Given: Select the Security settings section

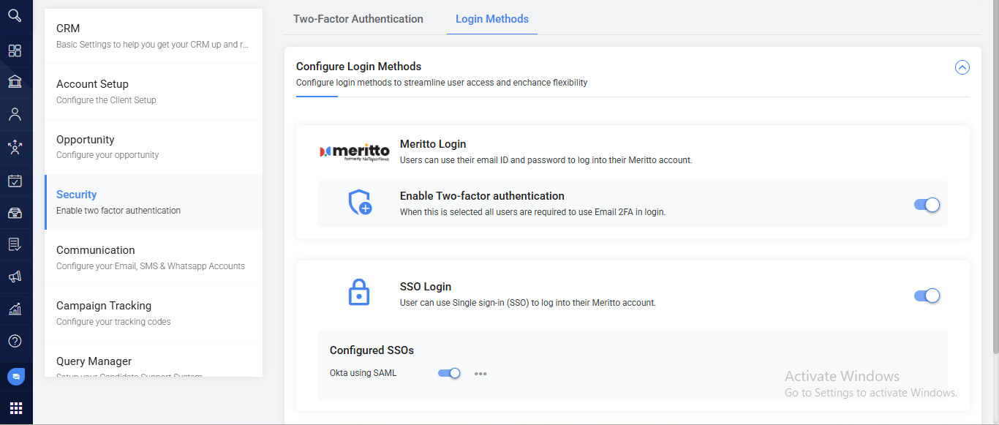Looking at the screenshot, I should [154, 203].
